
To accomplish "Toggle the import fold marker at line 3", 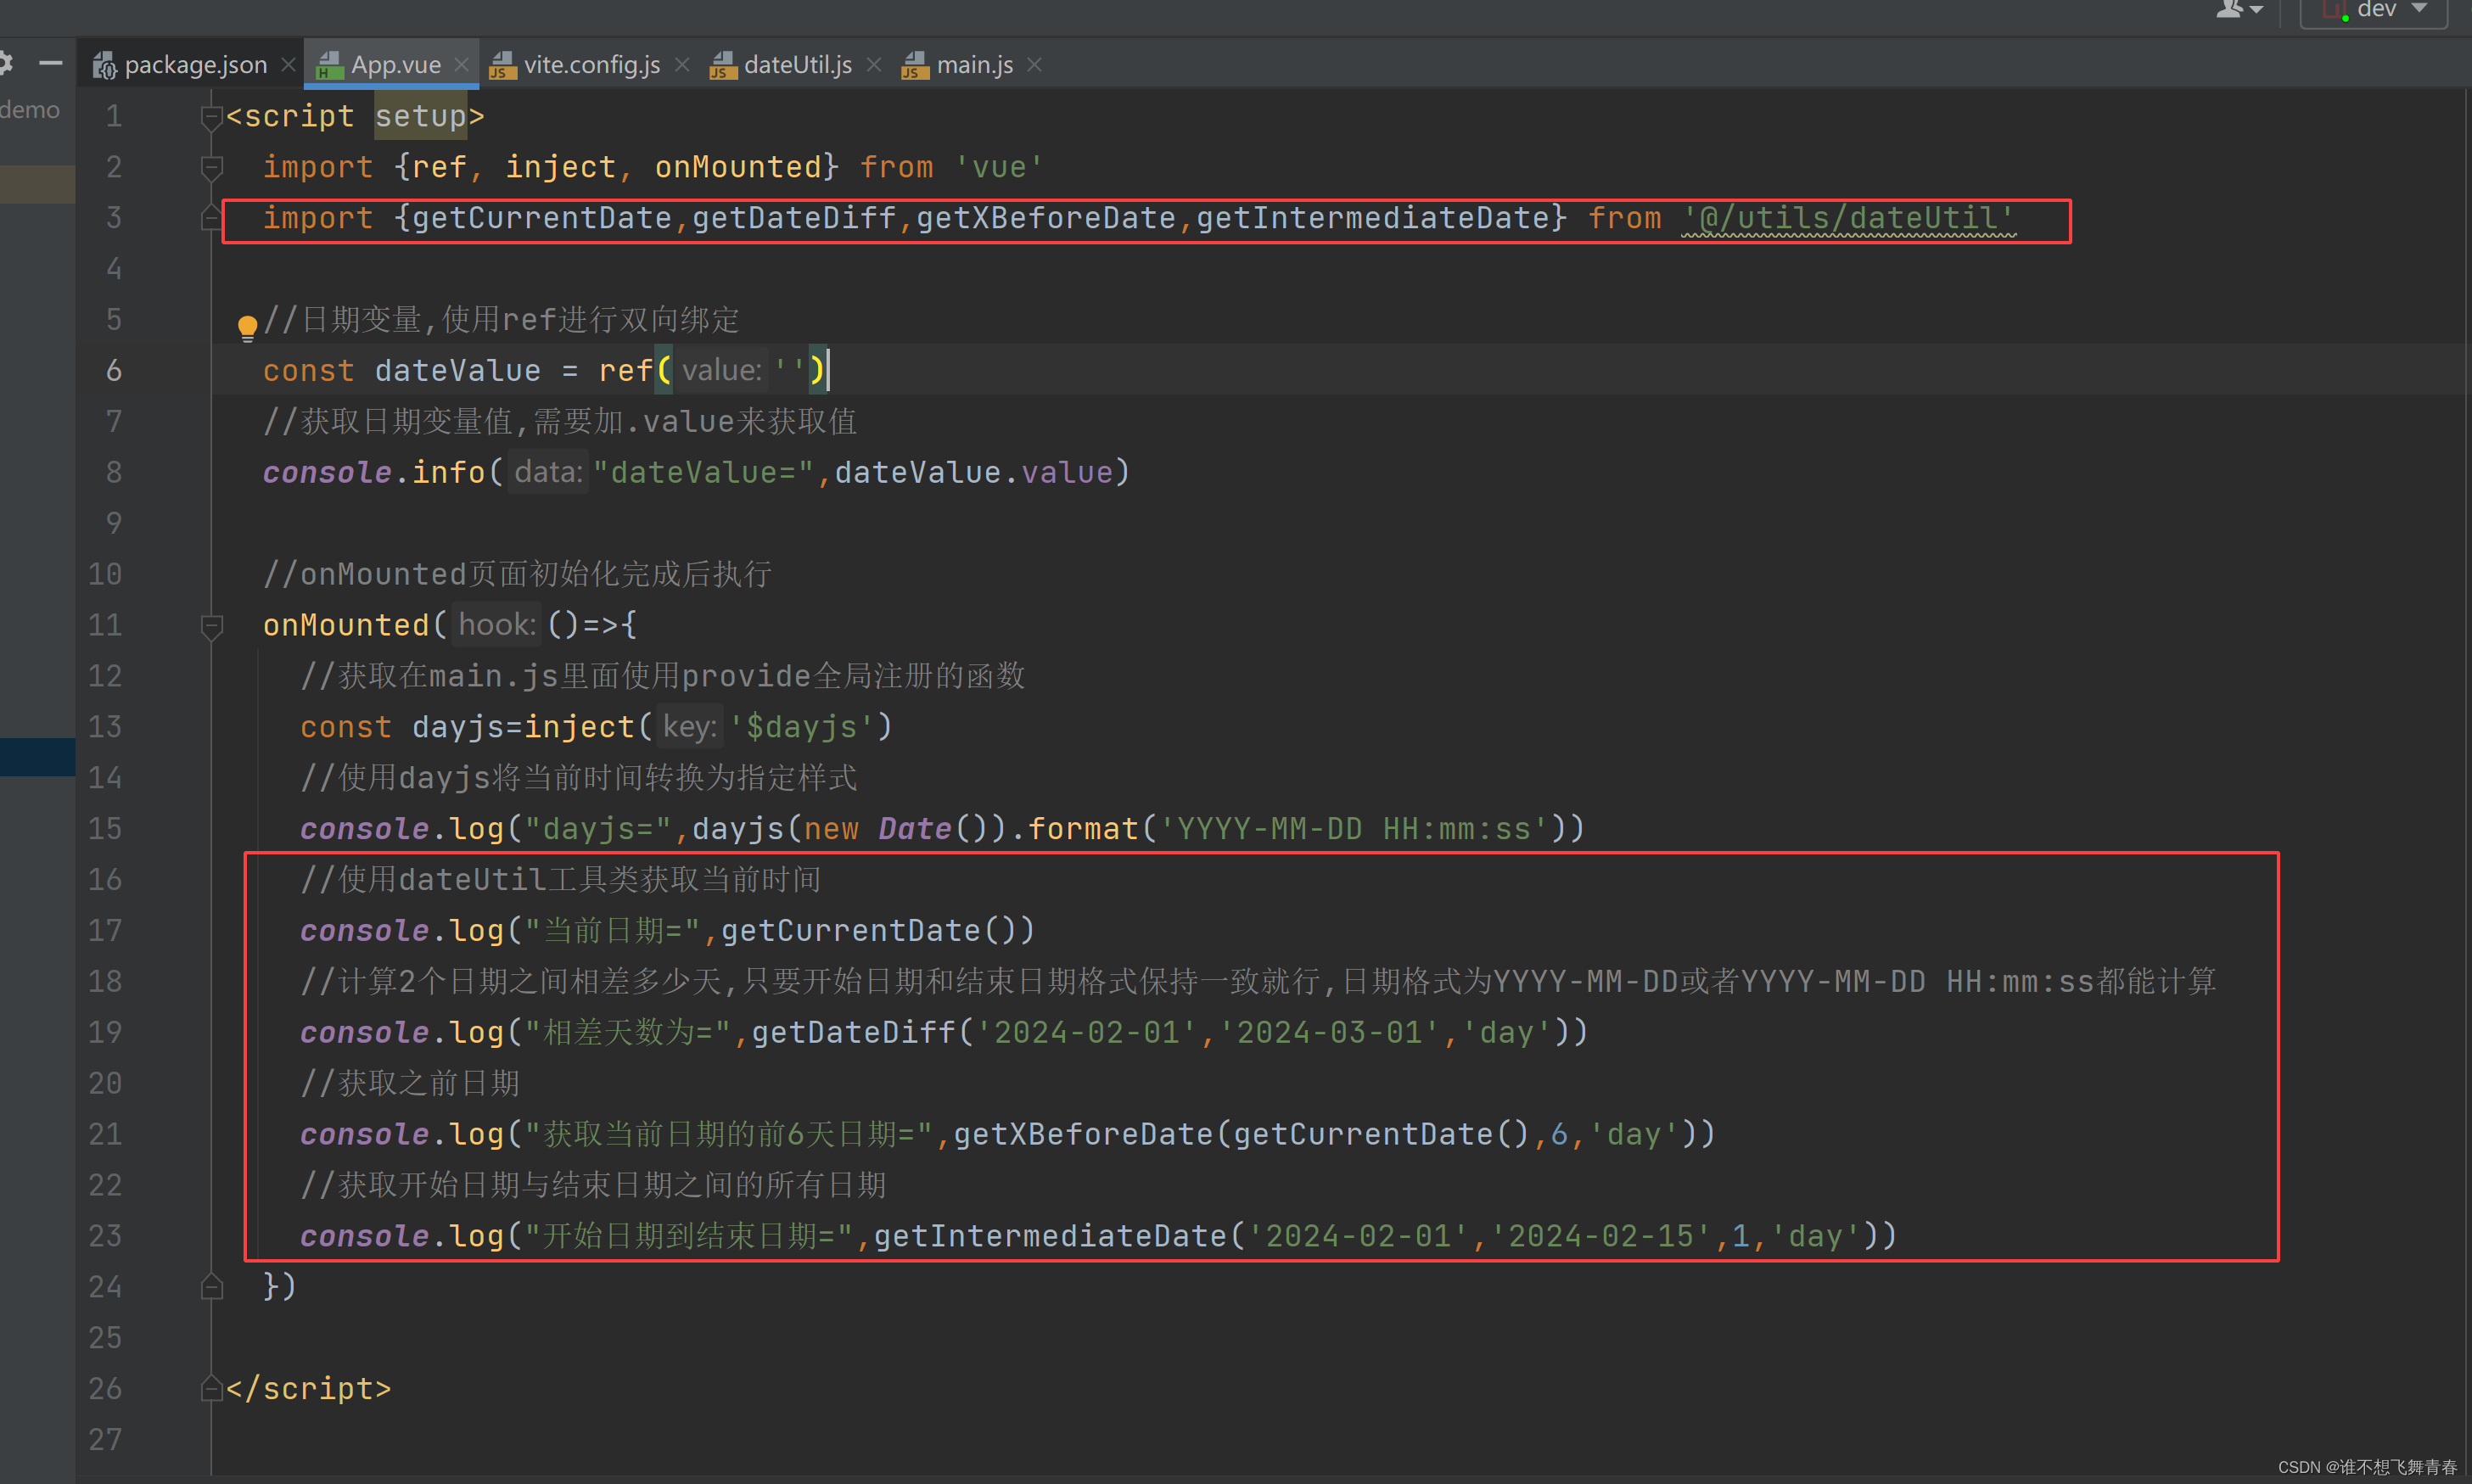I will tap(211, 216).
